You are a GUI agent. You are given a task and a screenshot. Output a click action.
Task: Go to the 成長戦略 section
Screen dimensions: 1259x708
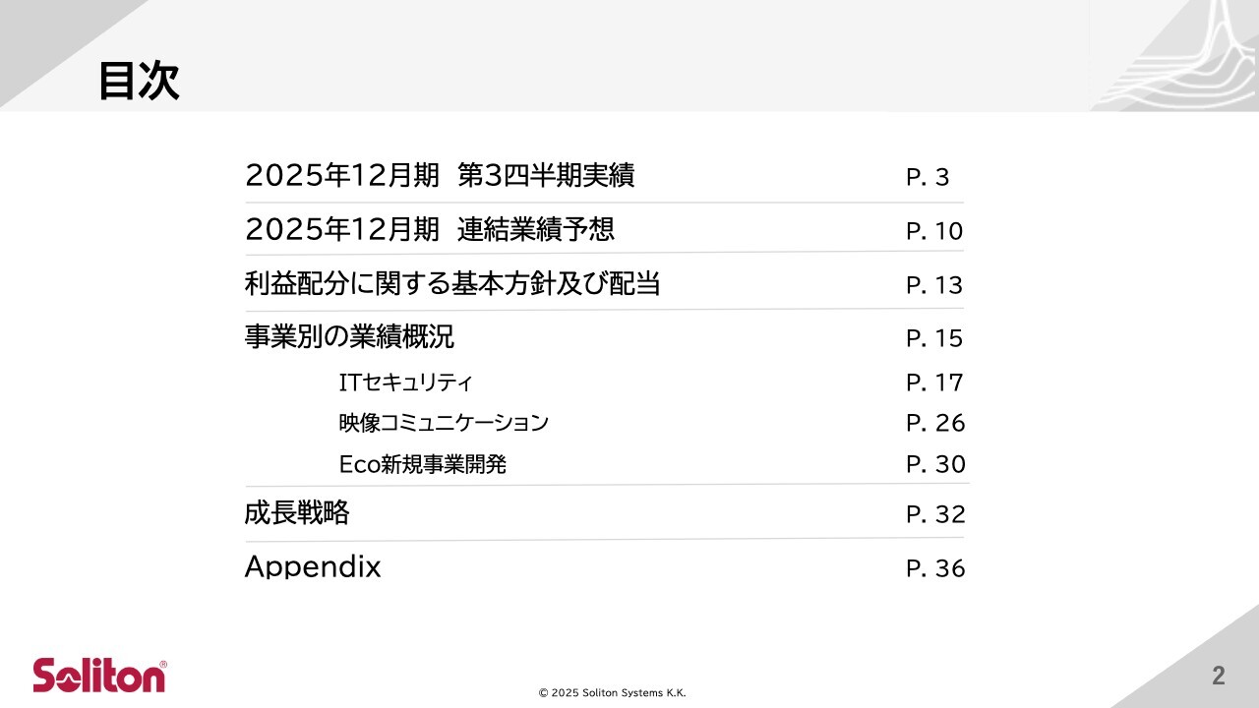[297, 513]
